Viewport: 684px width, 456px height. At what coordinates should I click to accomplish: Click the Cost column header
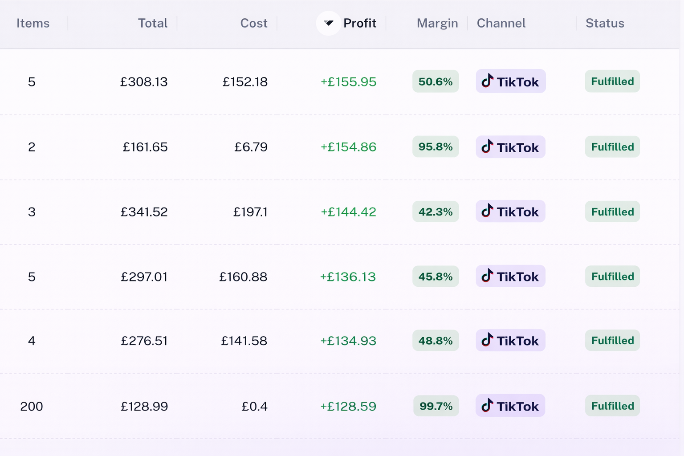[x=253, y=23]
